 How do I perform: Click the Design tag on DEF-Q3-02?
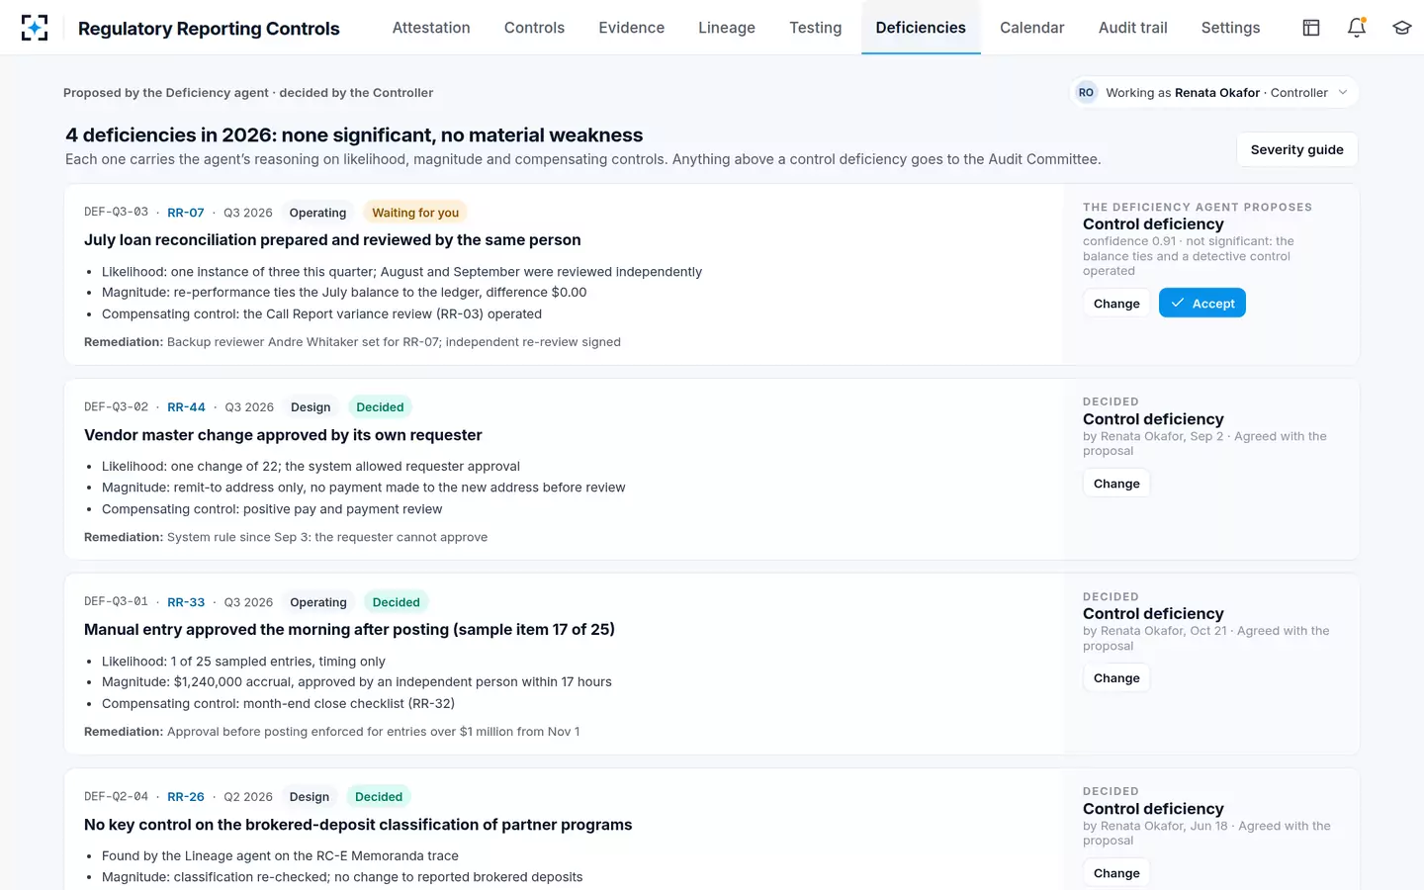point(311,407)
